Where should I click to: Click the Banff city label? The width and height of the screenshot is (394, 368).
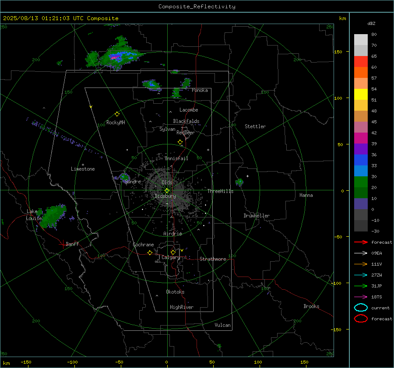click(x=72, y=244)
